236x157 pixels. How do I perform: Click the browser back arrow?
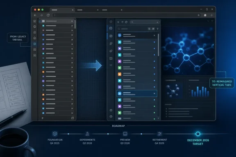tap(35, 15)
